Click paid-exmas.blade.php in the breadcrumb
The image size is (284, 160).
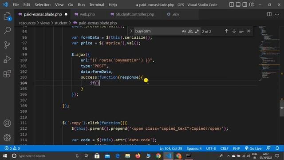tap(98, 23)
